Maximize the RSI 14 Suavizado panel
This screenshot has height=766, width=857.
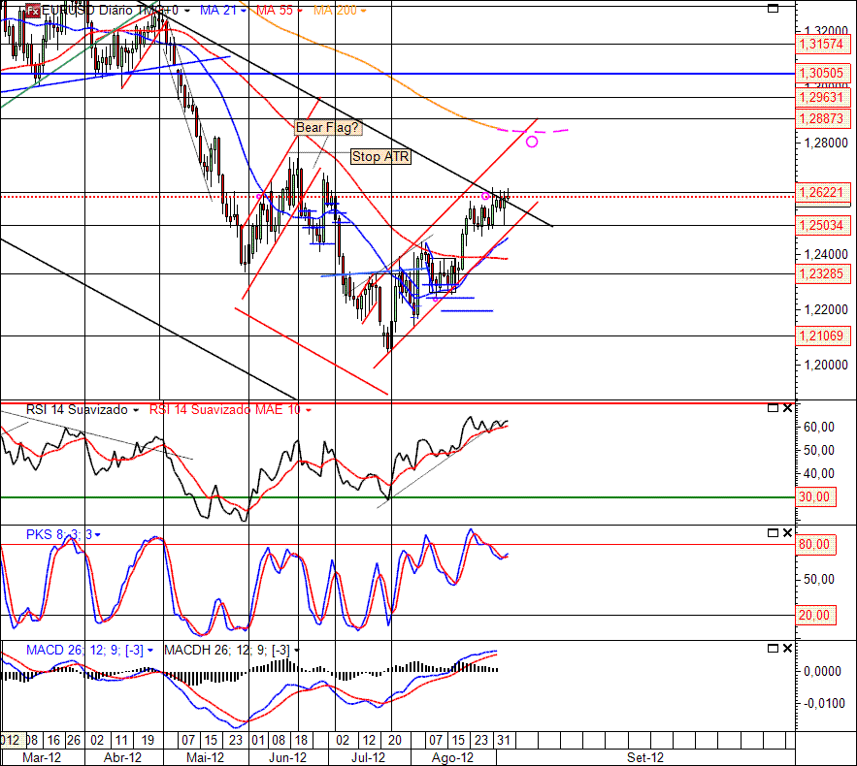tap(773, 408)
